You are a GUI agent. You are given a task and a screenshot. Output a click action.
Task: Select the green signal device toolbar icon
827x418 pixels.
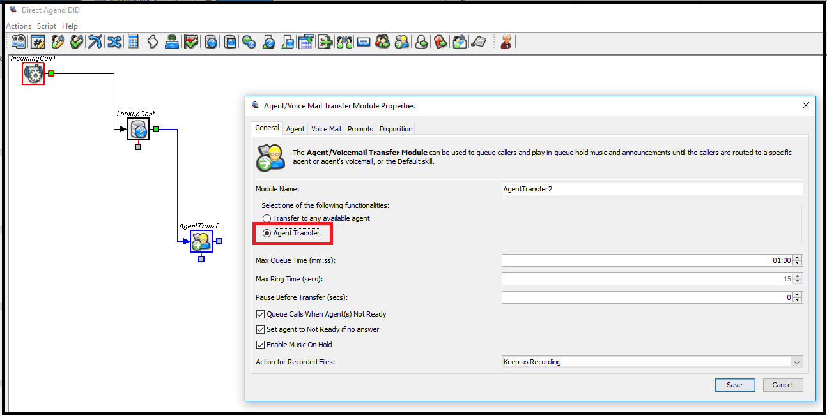click(x=172, y=42)
